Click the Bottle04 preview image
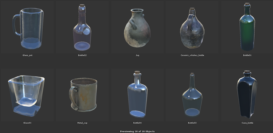Screen dimensions: 273x133 (137, 95)
